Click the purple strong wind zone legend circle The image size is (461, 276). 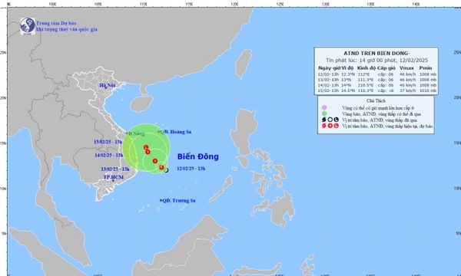tap(324, 107)
